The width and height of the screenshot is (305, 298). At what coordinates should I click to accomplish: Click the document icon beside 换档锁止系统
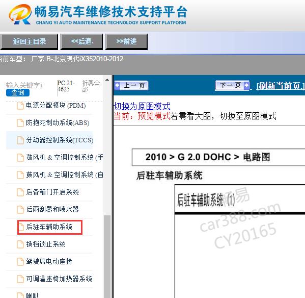(20, 244)
